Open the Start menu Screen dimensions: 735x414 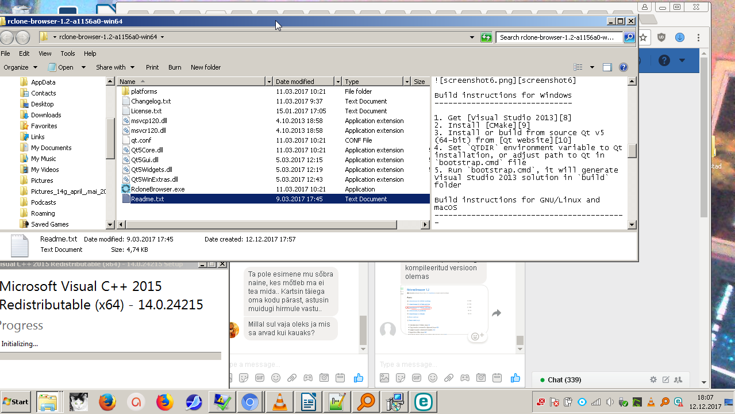16,402
